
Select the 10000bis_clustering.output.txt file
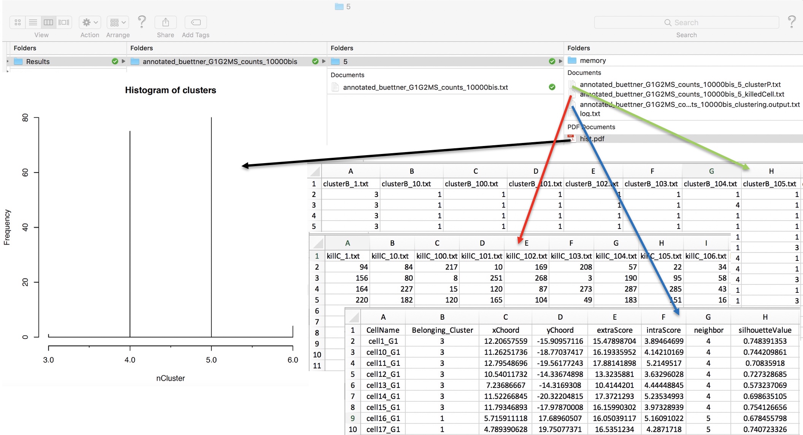click(689, 104)
